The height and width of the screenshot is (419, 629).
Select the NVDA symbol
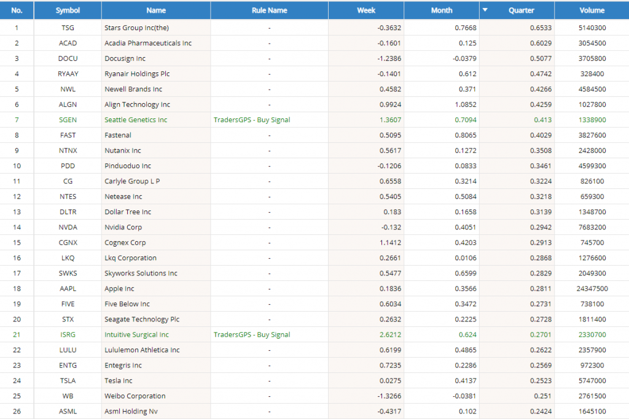pyautogui.click(x=68, y=227)
